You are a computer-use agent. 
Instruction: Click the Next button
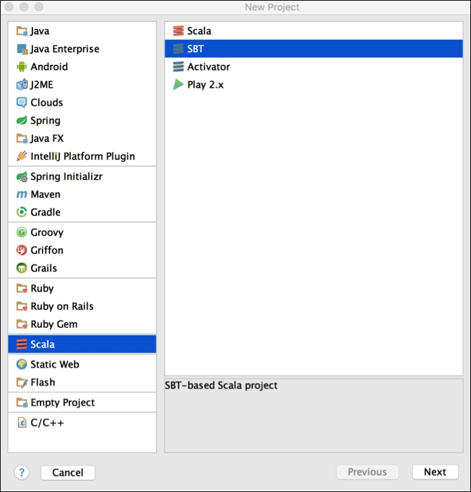click(435, 472)
